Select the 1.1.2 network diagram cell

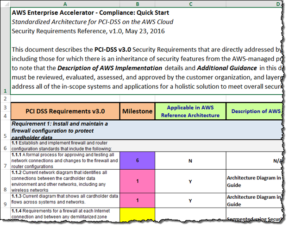tap(65, 181)
